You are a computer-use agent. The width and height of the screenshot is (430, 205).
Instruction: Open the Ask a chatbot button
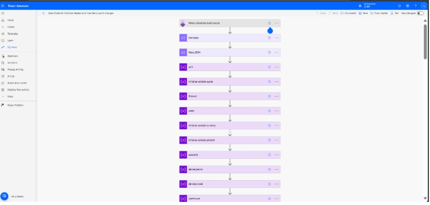tap(4, 196)
